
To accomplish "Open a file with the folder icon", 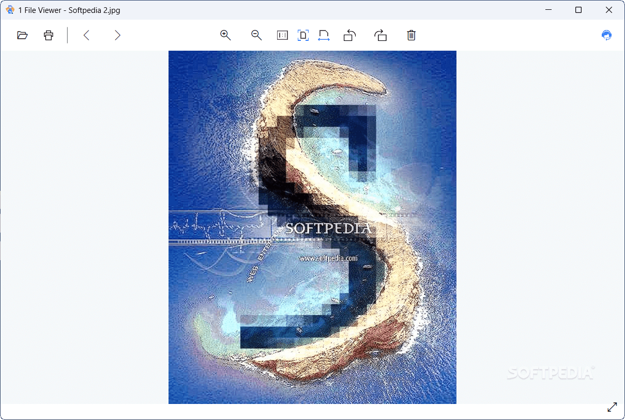I will pyautogui.click(x=22, y=35).
